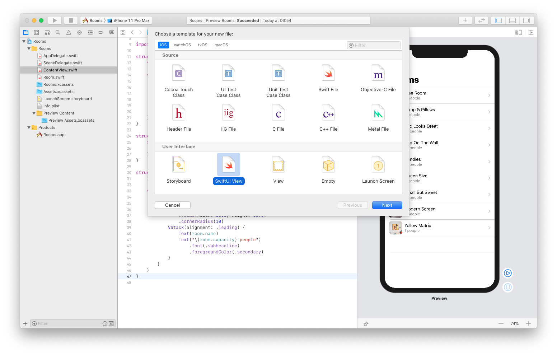Decrease preview zoom with the minus control
The height and width of the screenshot is (355, 557).
pos(501,323)
